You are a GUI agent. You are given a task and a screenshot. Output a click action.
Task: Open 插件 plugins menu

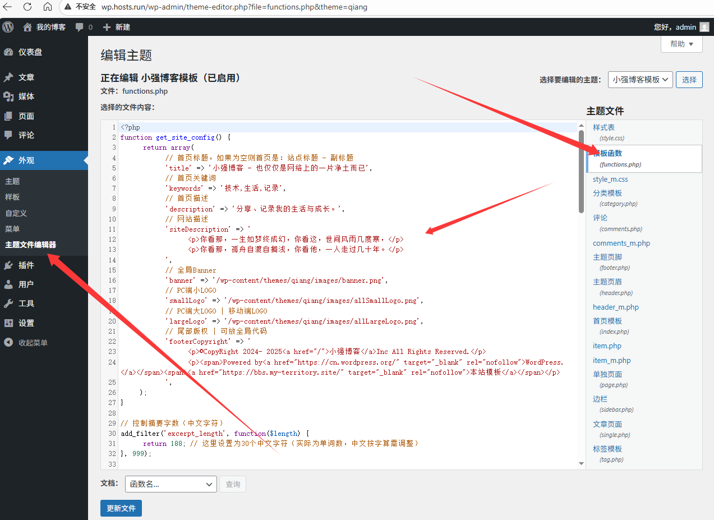click(26, 265)
